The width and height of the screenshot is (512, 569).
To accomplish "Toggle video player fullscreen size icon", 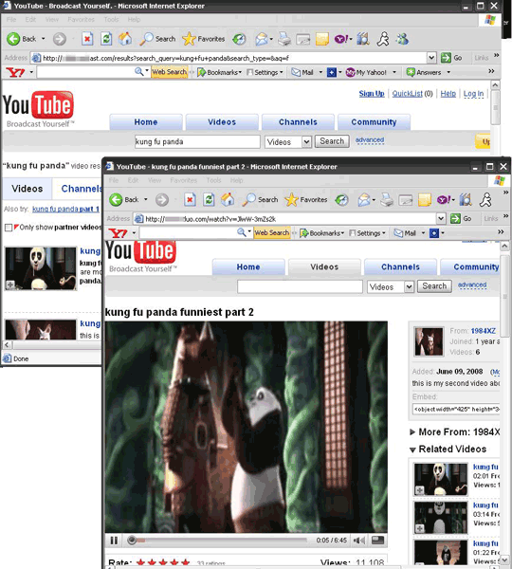I will pyautogui.click(x=377, y=541).
